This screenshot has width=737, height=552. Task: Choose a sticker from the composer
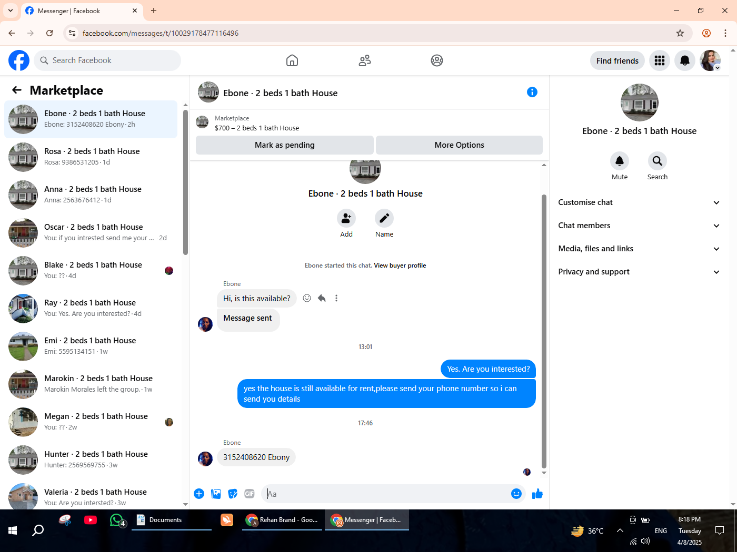tap(233, 494)
